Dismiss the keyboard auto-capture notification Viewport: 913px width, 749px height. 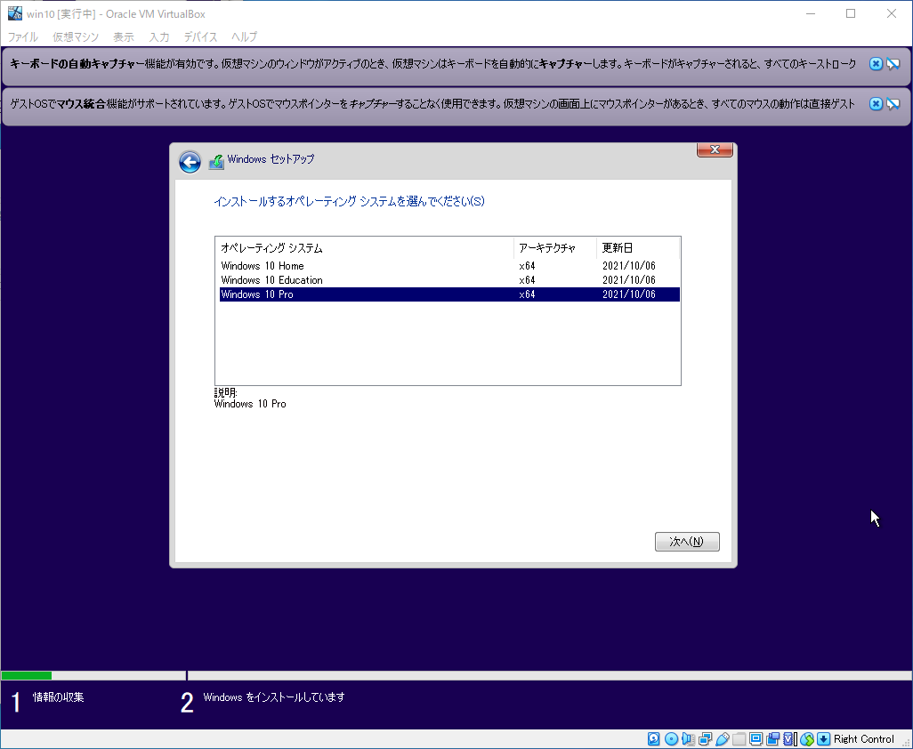click(876, 63)
